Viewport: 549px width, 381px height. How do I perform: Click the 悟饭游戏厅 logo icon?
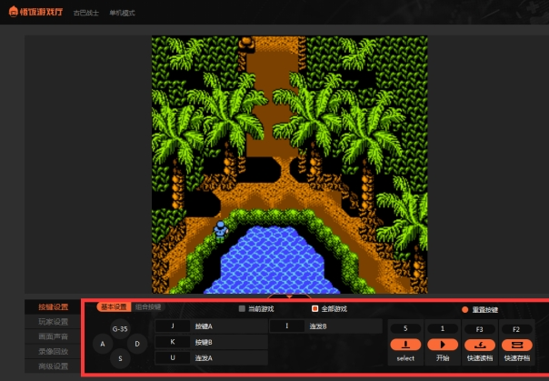11,13
